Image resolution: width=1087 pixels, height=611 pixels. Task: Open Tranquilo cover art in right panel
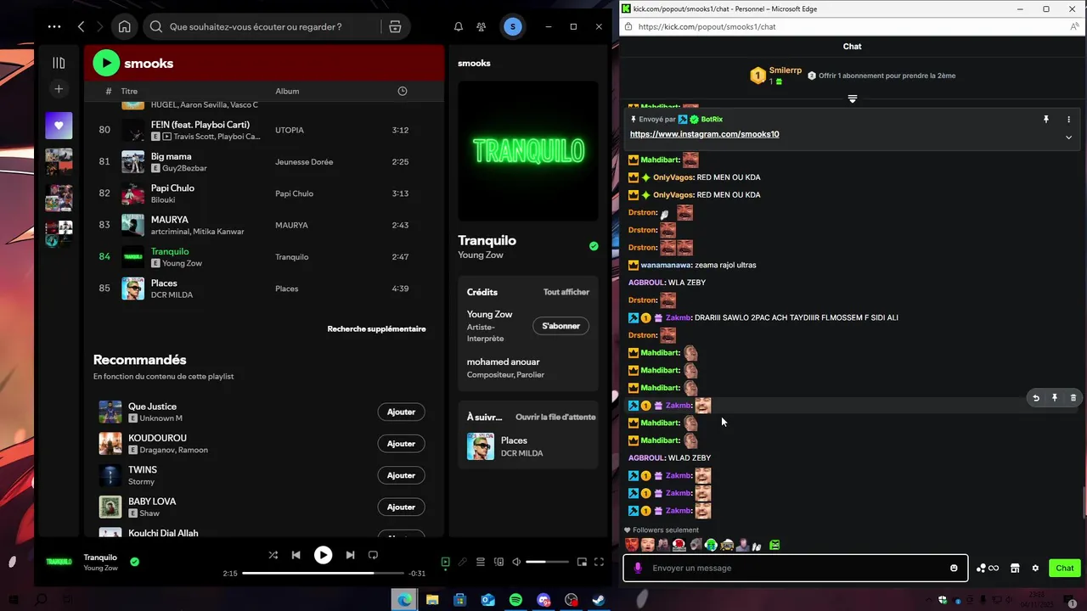(x=528, y=151)
